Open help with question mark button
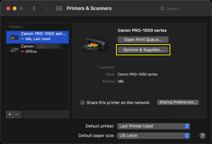Image resolution: width=212 pixels, height=144 pixels. click(x=202, y=136)
